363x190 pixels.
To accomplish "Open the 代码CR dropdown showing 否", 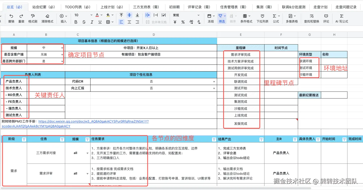I will pyautogui.click(x=214, y=81).
